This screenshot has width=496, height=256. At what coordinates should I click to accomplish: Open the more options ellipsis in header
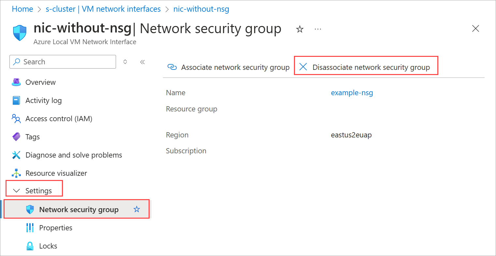(318, 29)
